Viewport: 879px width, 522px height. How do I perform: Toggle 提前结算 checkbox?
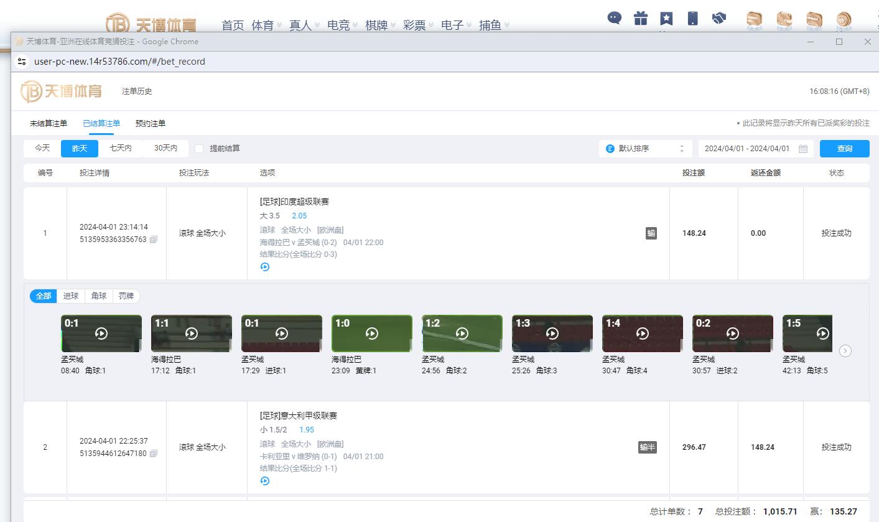point(199,149)
